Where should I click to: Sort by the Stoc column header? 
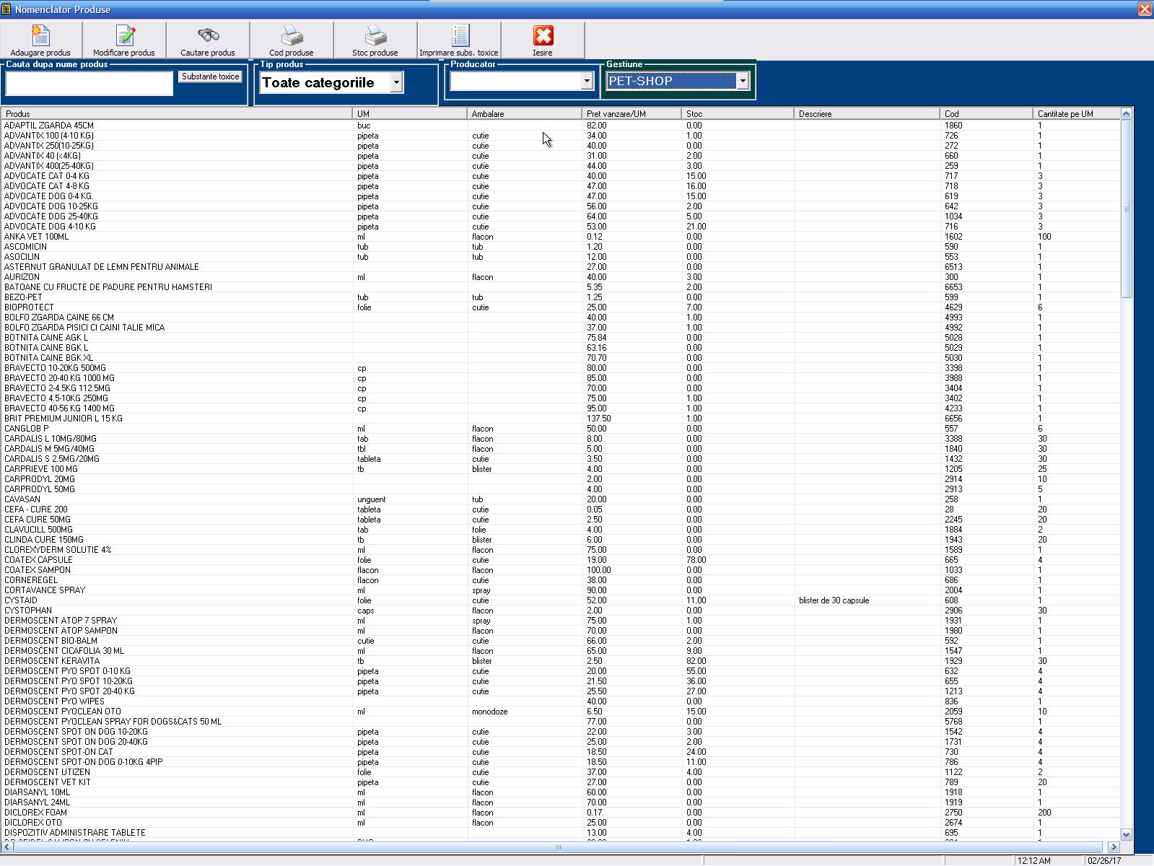click(738, 113)
